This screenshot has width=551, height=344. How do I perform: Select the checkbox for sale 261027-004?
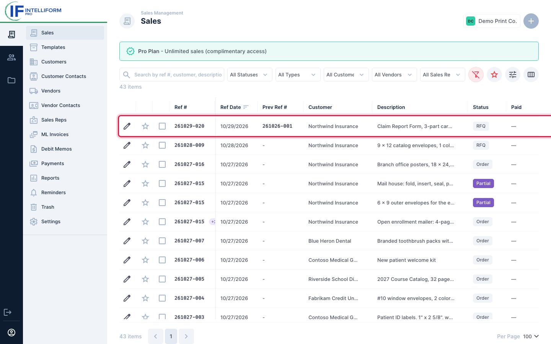162,298
